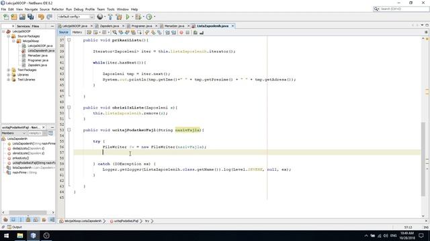Click the NetBeans cube taskbar icon
This screenshot has width=430, height=241.
tap(33, 236)
